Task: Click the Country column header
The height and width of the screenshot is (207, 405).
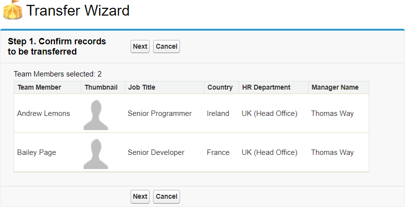Action: (220, 88)
